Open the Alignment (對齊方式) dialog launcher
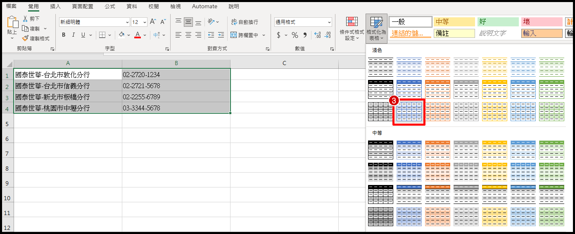Screen dimensions: 575x234 267,49
